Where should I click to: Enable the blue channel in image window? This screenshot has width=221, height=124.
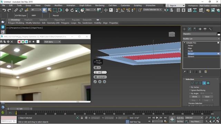[26, 42]
